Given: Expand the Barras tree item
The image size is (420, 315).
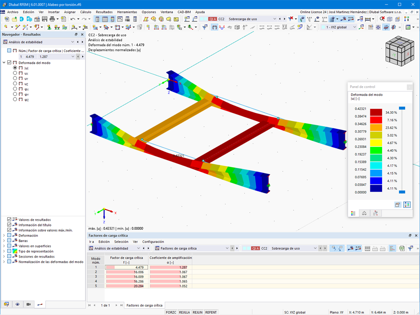Looking at the screenshot, I should [4, 241].
